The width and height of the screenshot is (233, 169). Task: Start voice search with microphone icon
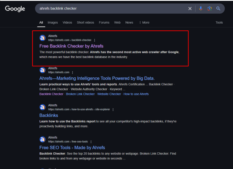tap(201, 9)
